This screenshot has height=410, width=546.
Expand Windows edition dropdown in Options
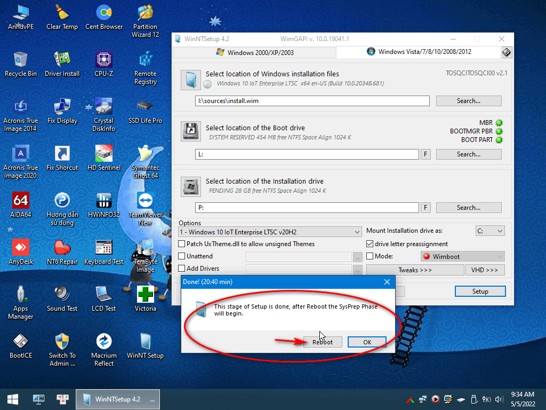(269, 232)
